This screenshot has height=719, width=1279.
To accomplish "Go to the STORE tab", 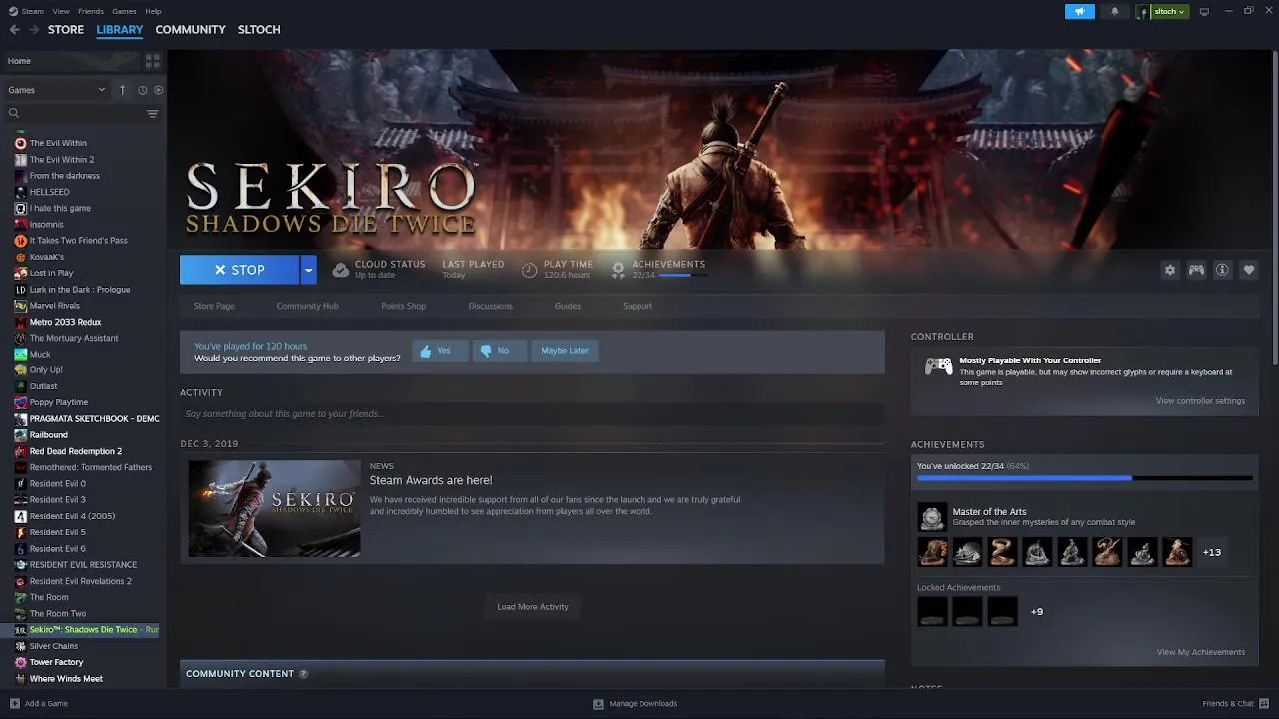I will (66, 30).
